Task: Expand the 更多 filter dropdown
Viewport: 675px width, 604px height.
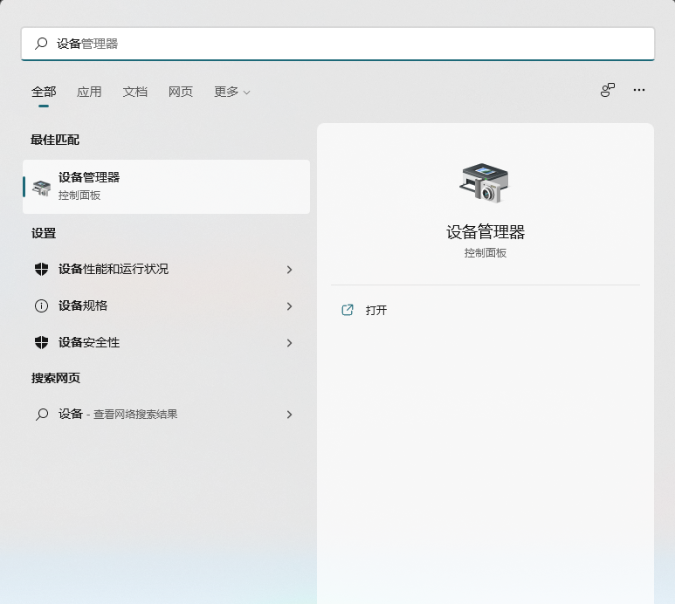Action: 232,92
